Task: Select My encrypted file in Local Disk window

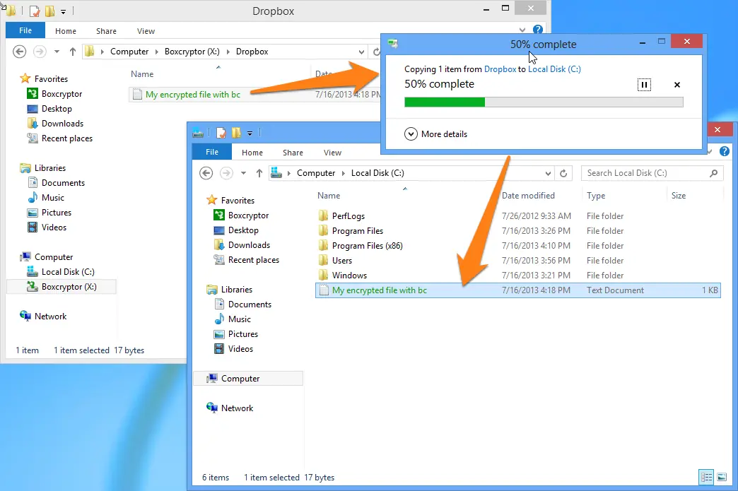Action: coord(517,290)
